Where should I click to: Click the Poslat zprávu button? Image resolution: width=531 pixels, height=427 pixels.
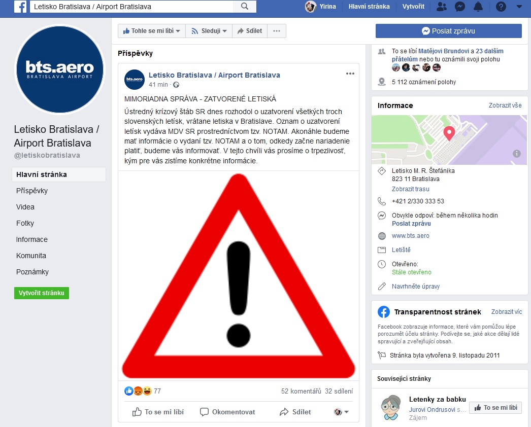448,31
